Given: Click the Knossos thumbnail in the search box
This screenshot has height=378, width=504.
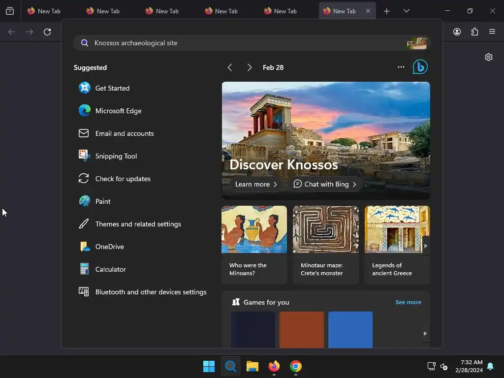Looking at the screenshot, I should pyautogui.click(x=417, y=43).
